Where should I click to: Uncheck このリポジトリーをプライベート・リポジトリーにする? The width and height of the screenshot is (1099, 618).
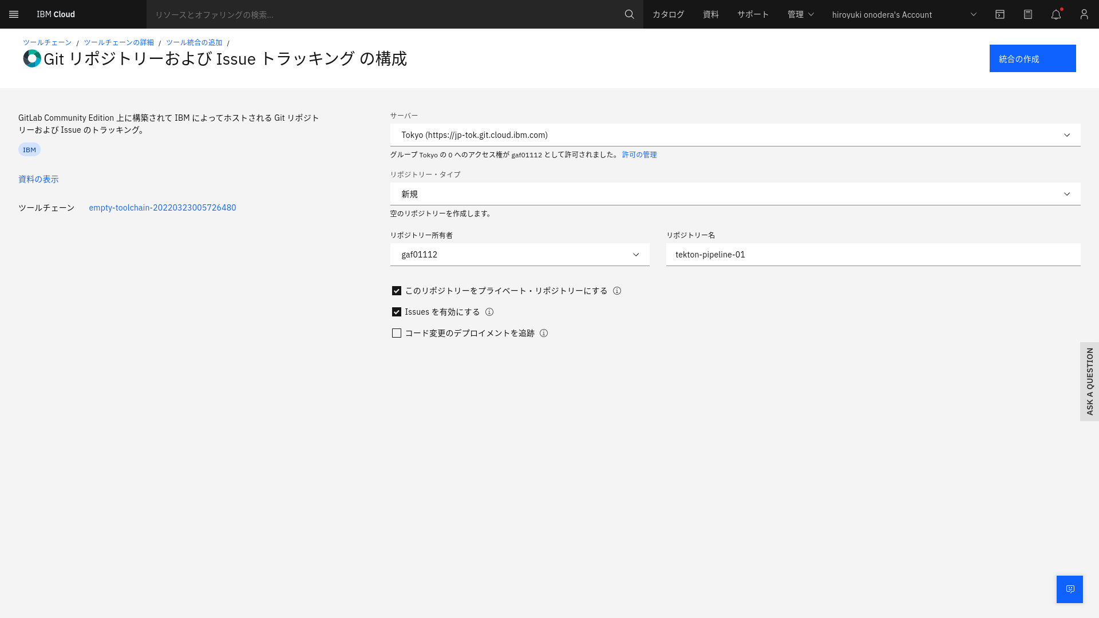coord(396,291)
